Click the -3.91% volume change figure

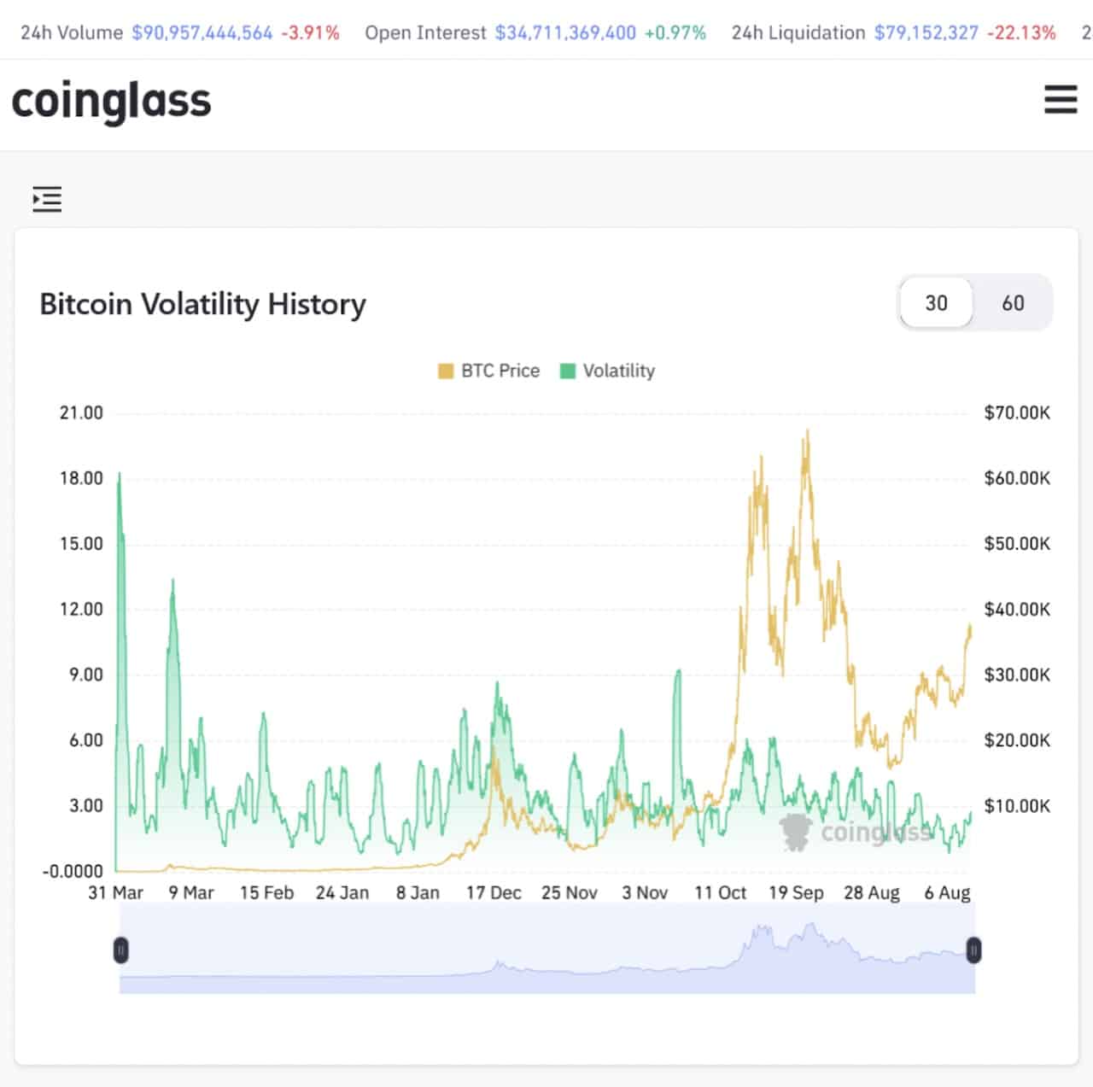click(309, 32)
